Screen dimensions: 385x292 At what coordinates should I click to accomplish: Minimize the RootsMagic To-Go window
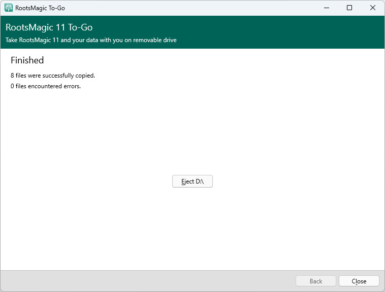[x=326, y=8]
